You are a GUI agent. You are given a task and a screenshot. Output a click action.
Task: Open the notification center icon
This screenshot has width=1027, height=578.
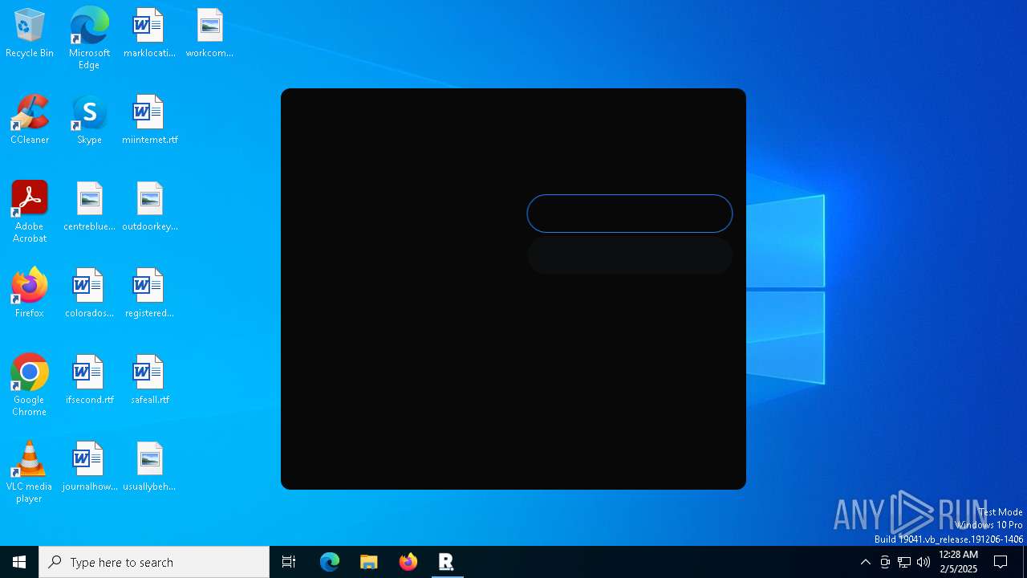pyautogui.click(x=1001, y=562)
